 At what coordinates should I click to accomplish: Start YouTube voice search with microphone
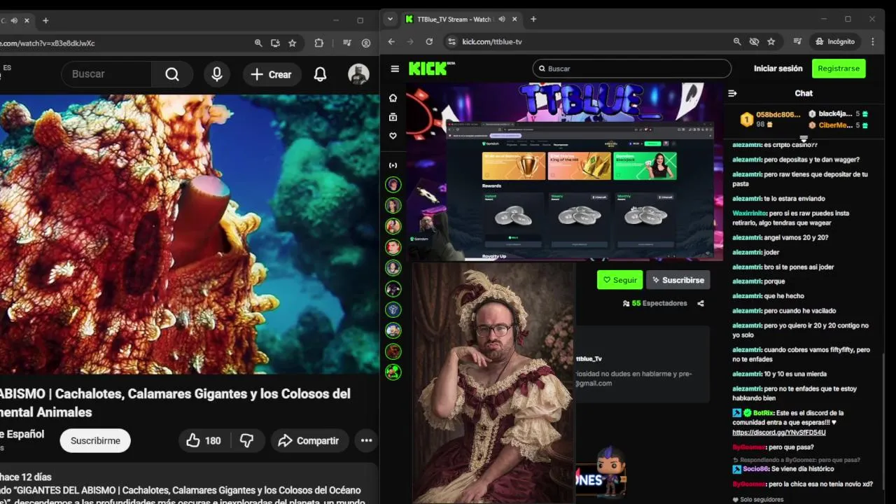[217, 74]
